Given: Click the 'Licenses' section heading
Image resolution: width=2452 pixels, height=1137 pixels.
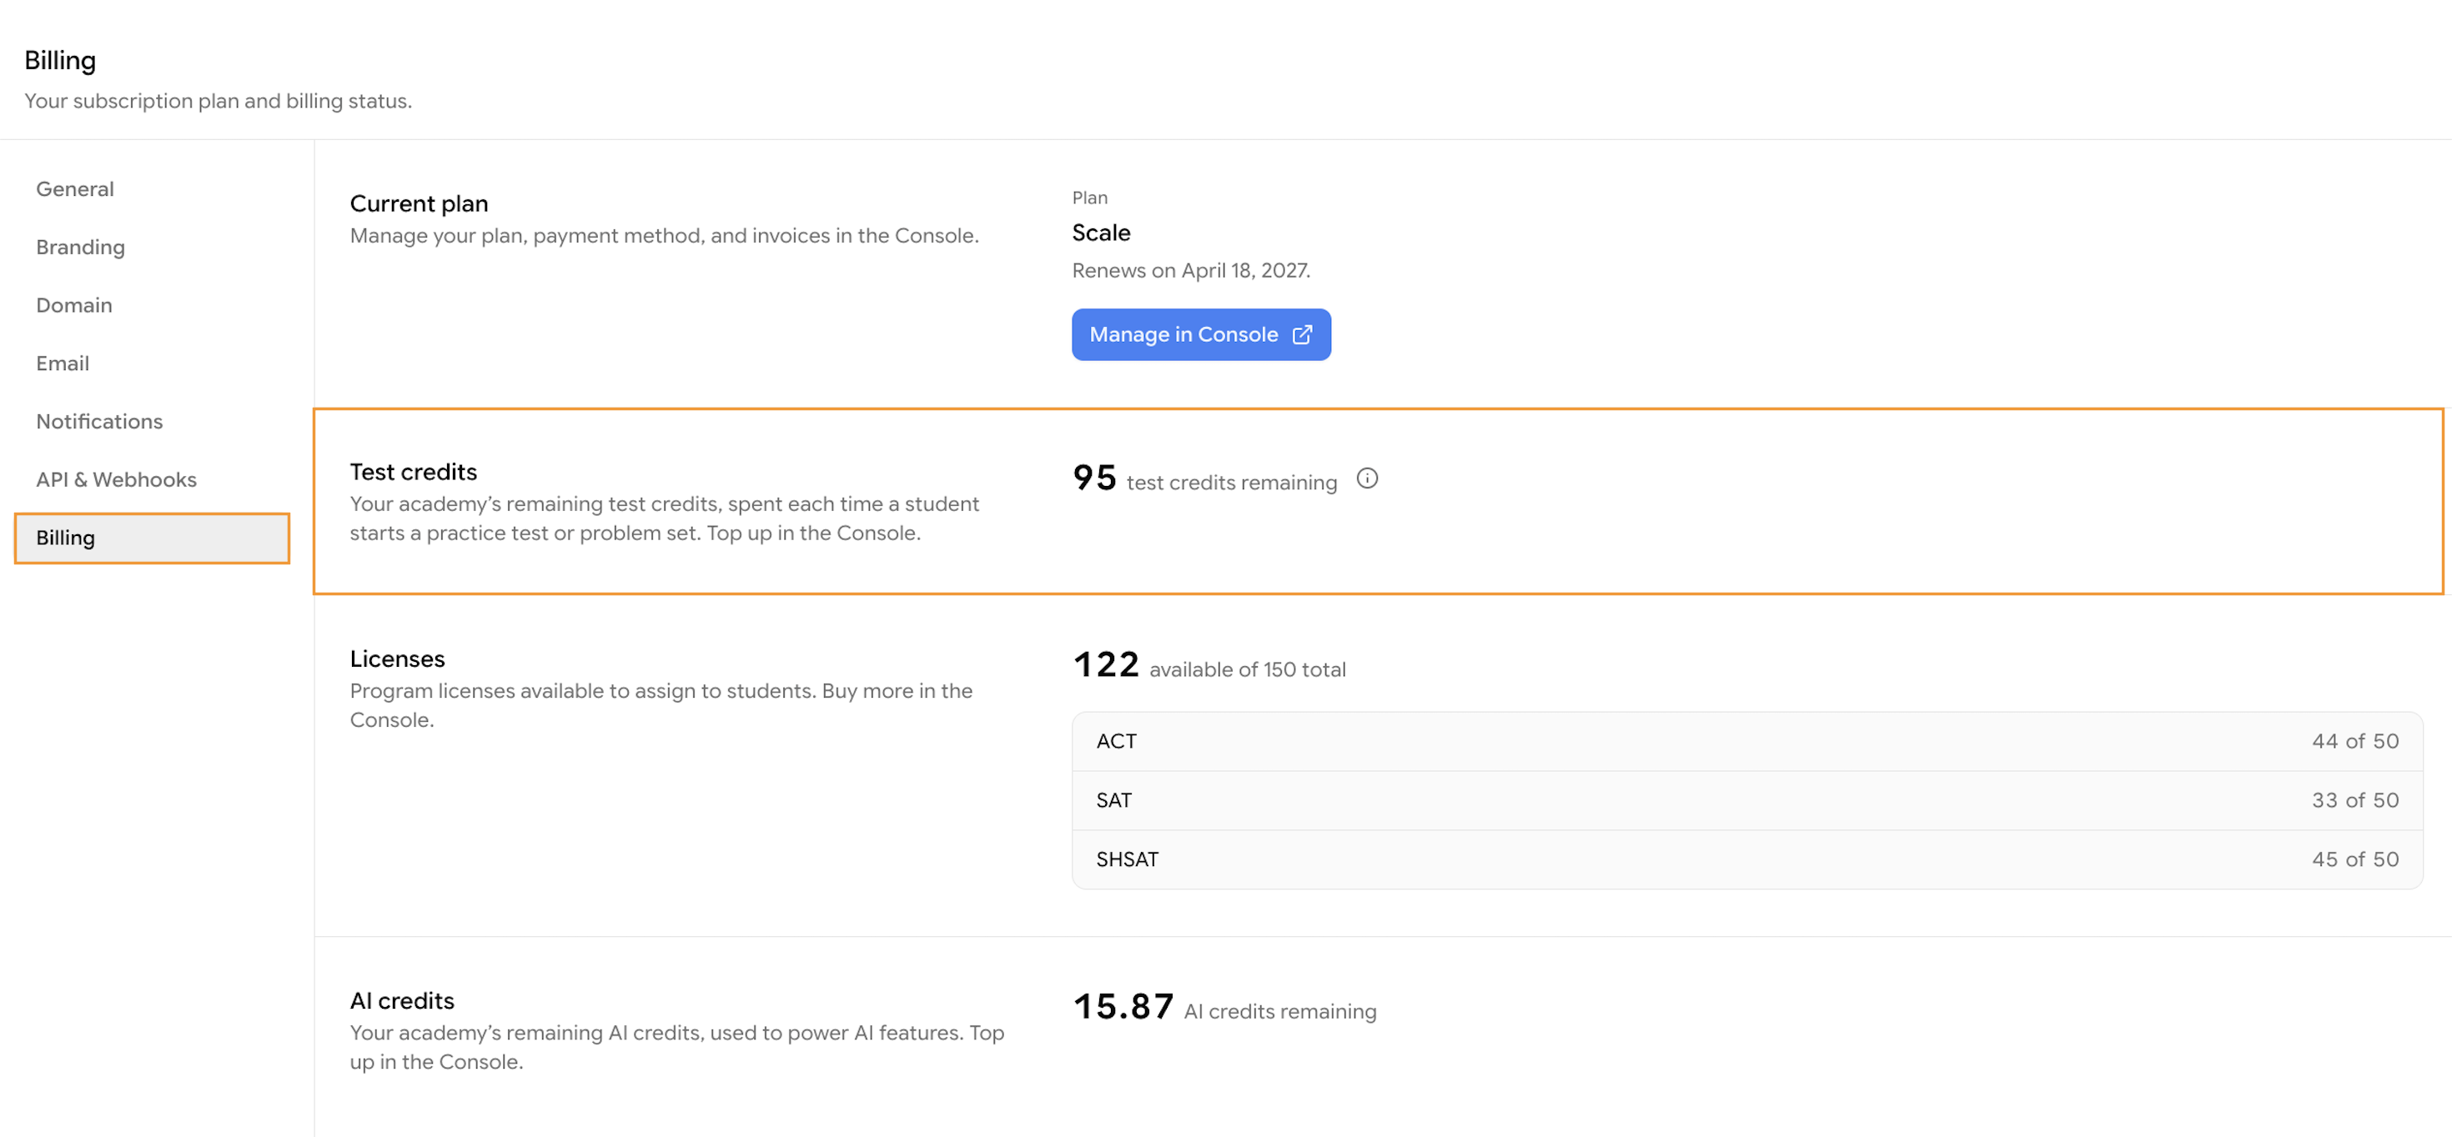Looking at the screenshot, I should coord(397,659).
